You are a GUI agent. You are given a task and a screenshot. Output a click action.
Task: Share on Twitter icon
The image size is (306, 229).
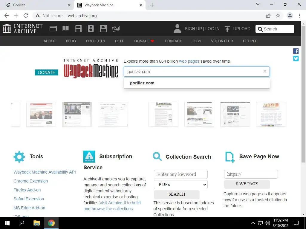coord(296,58)
